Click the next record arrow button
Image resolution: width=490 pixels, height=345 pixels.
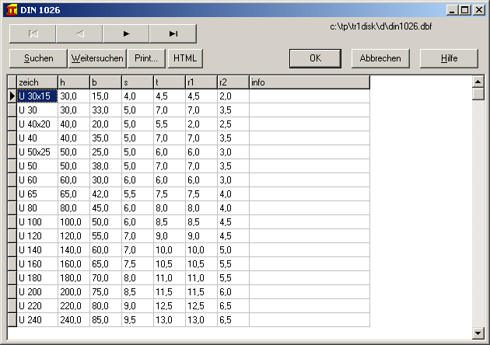[x=126, y=33]
